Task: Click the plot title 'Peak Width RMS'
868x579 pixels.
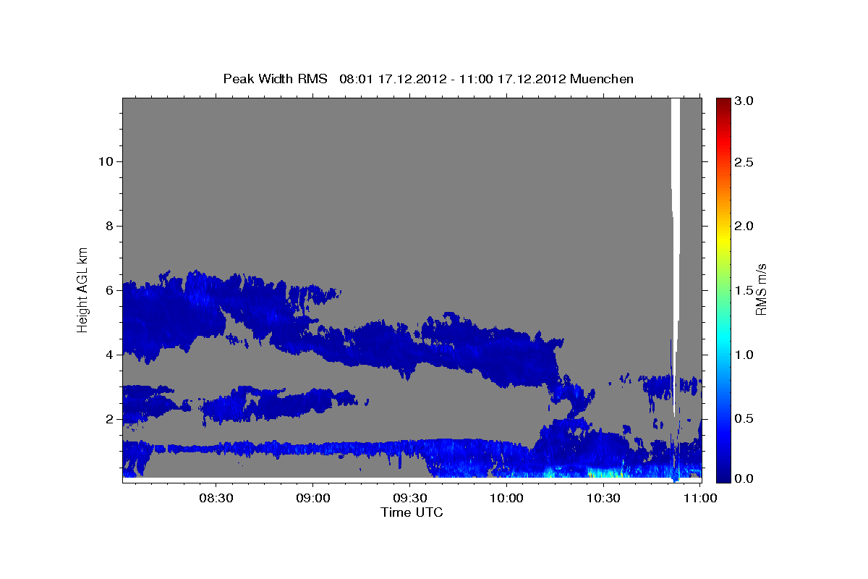Action: point(276,79)
